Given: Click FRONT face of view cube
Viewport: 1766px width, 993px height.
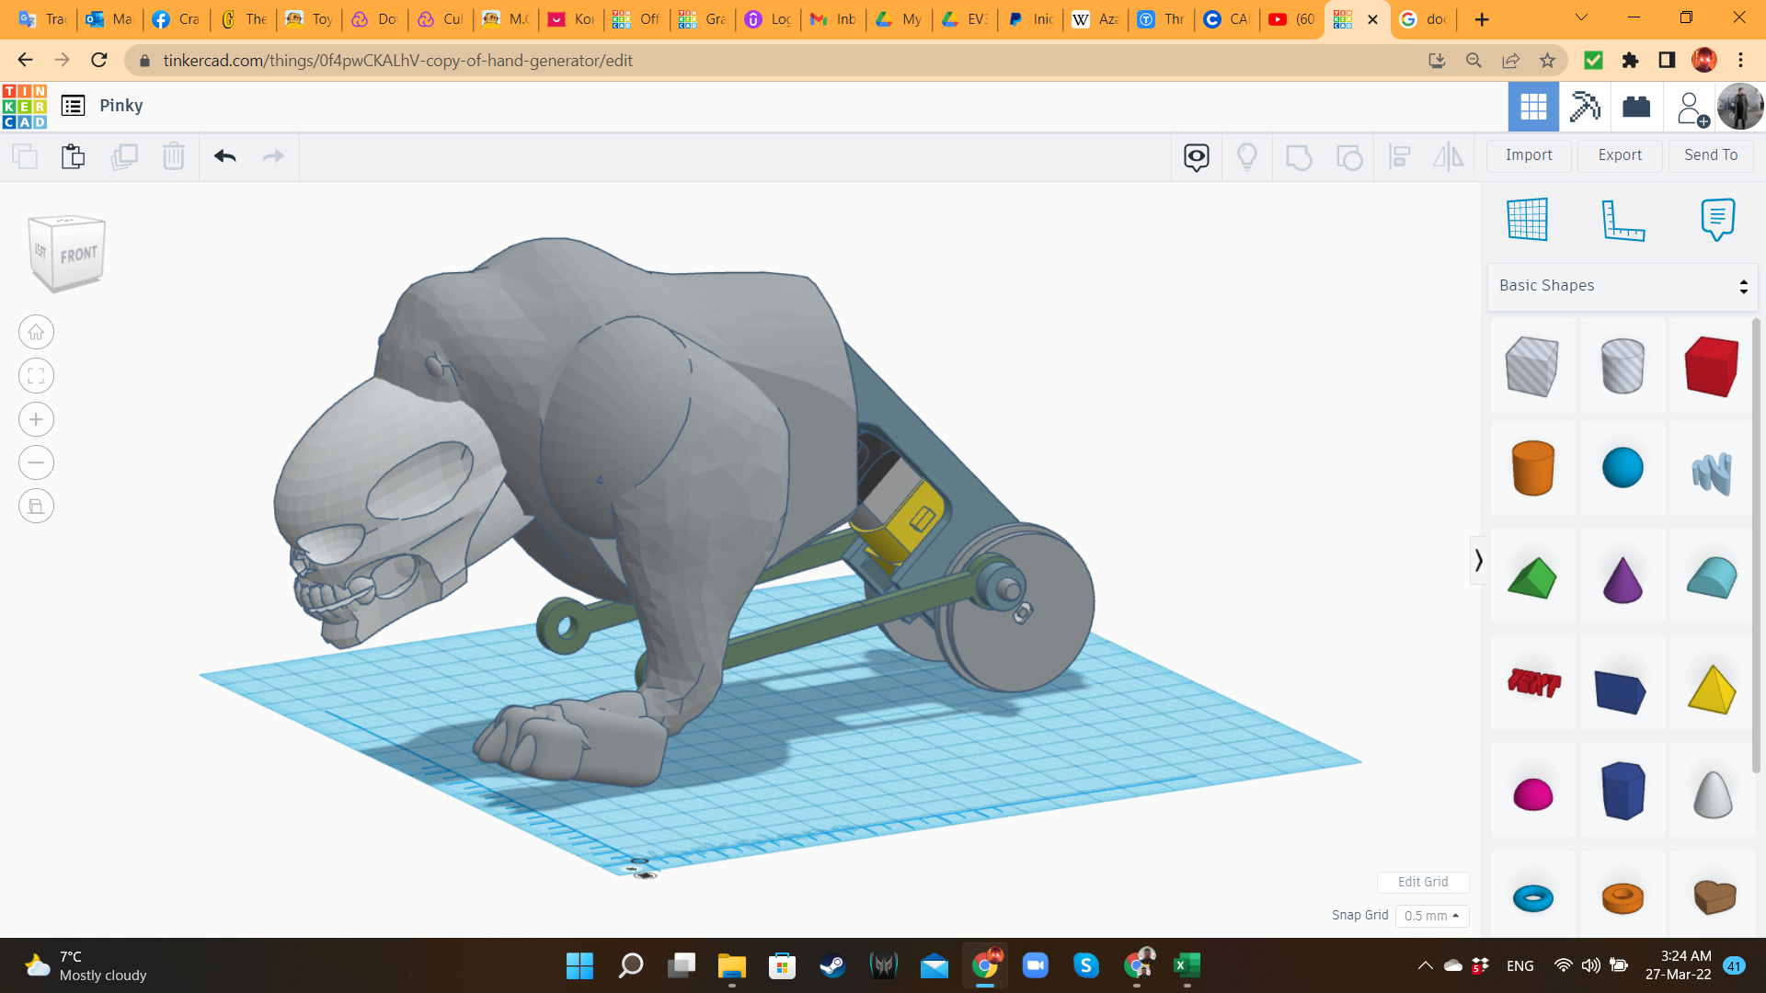Looking at the screenshot, I should coord(78,255).
